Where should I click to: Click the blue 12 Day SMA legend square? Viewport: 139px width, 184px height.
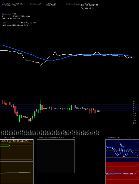(3, 4)
